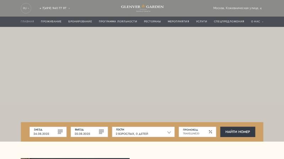Open the Мероприятия menu item
Screen dimensions: 284x159
coord(178,22)
